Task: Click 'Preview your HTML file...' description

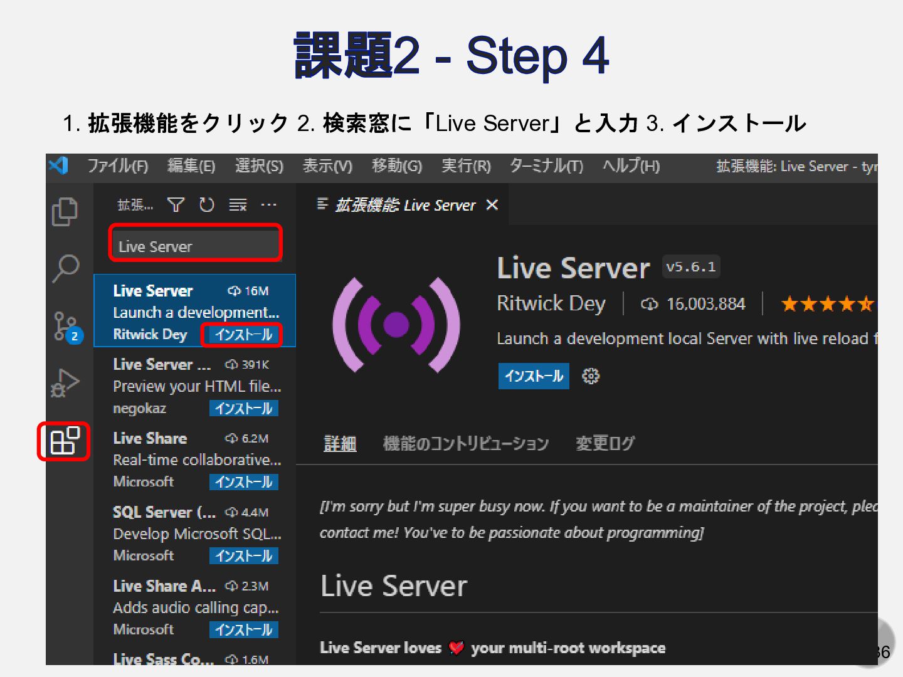Action: [x=197, y=386]
